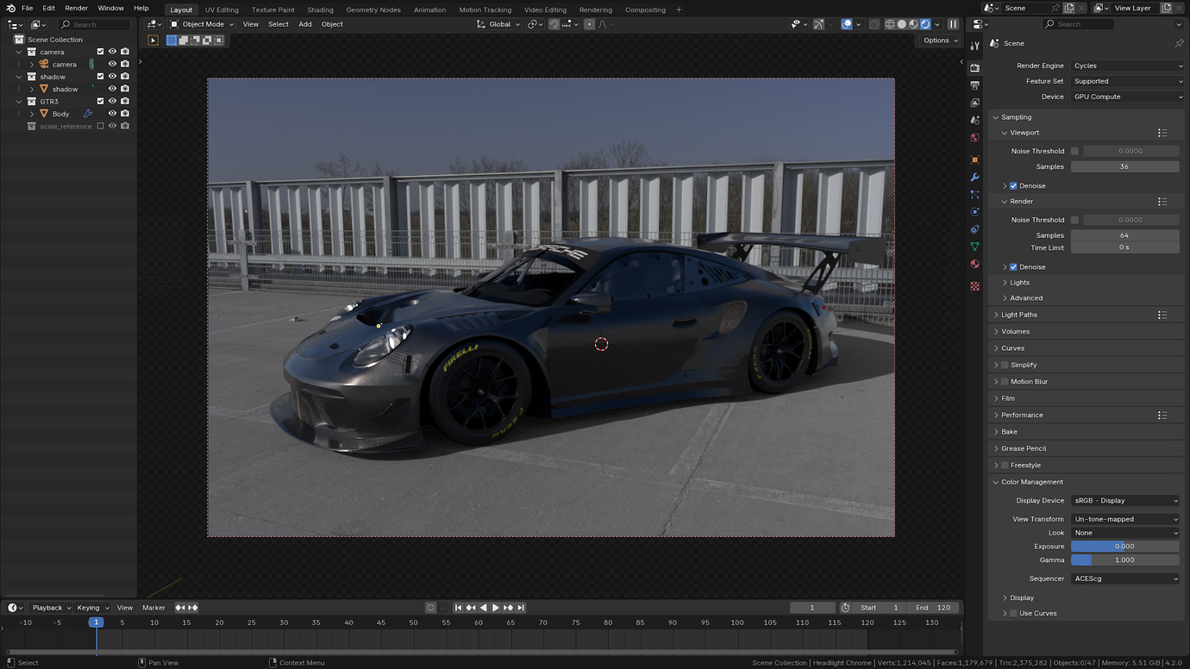The width and height of the screenshot is (1190, 669).
Task: Open the Modifiers wrench icon
Action: [x=974, y=178]
